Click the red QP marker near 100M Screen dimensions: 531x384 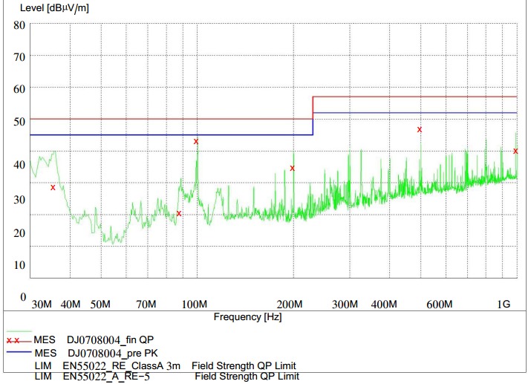pyautogui.click(x=196, y=141)
